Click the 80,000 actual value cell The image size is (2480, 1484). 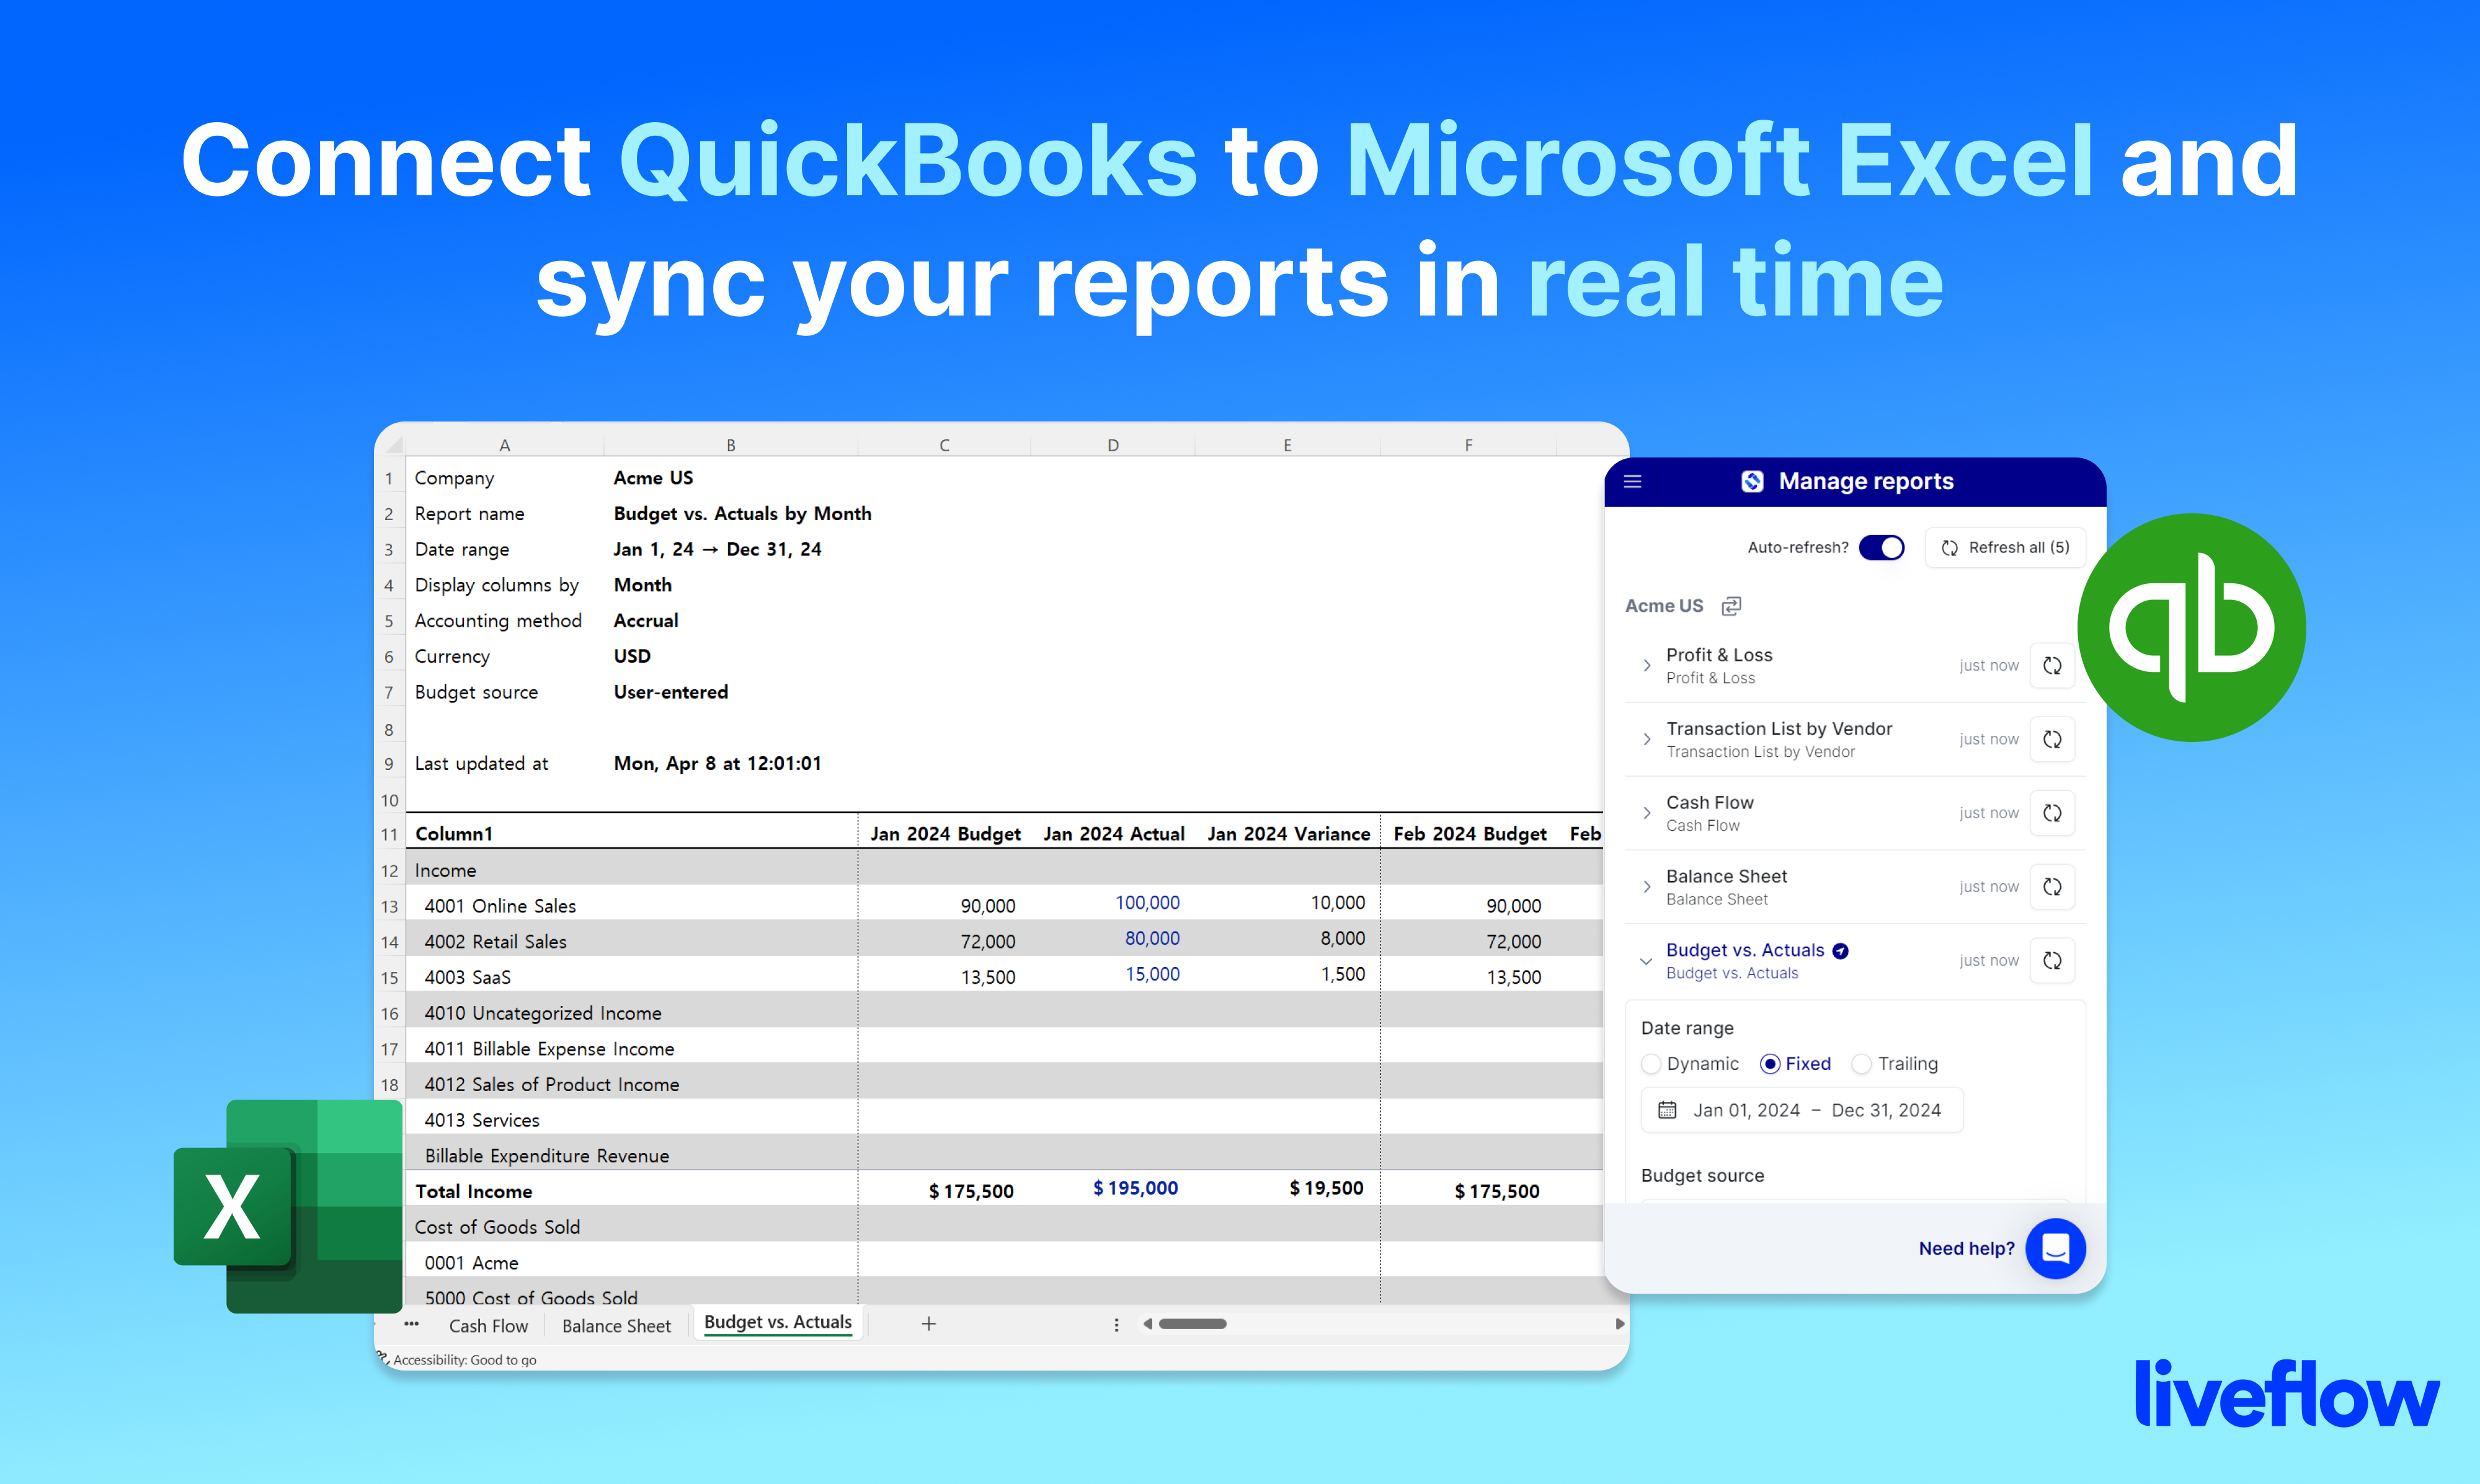(1152, 939)
